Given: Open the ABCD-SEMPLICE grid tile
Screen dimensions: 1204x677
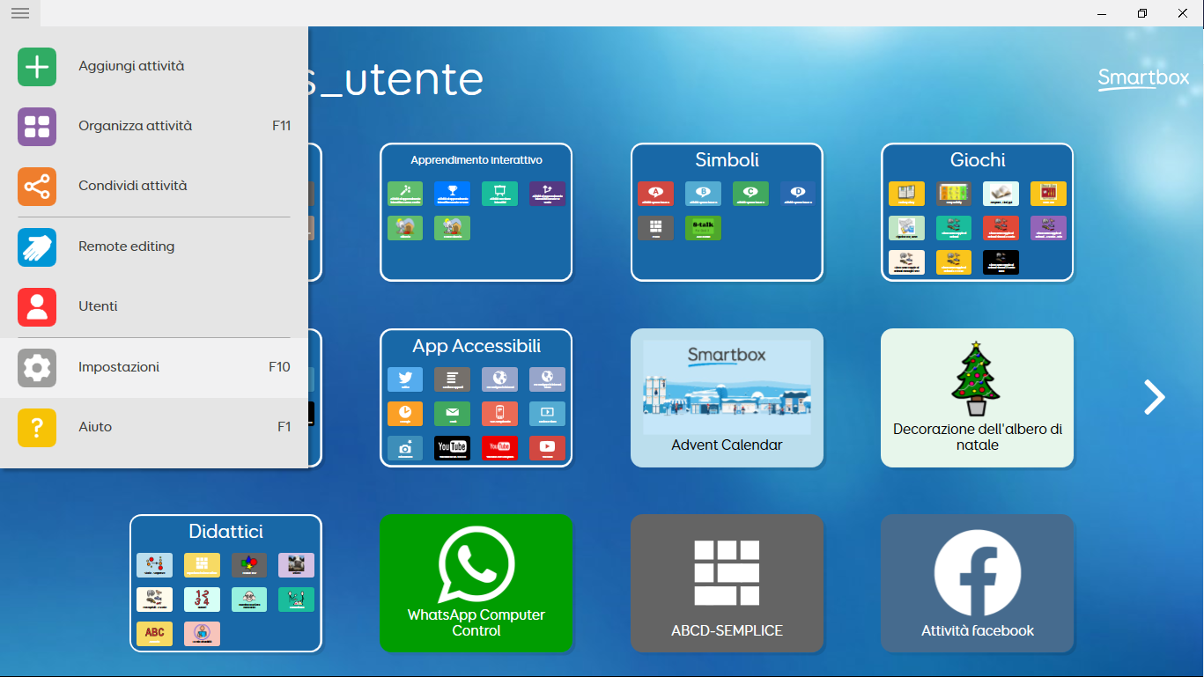Looking at the screenshot, I should click(x=727, y=584).
